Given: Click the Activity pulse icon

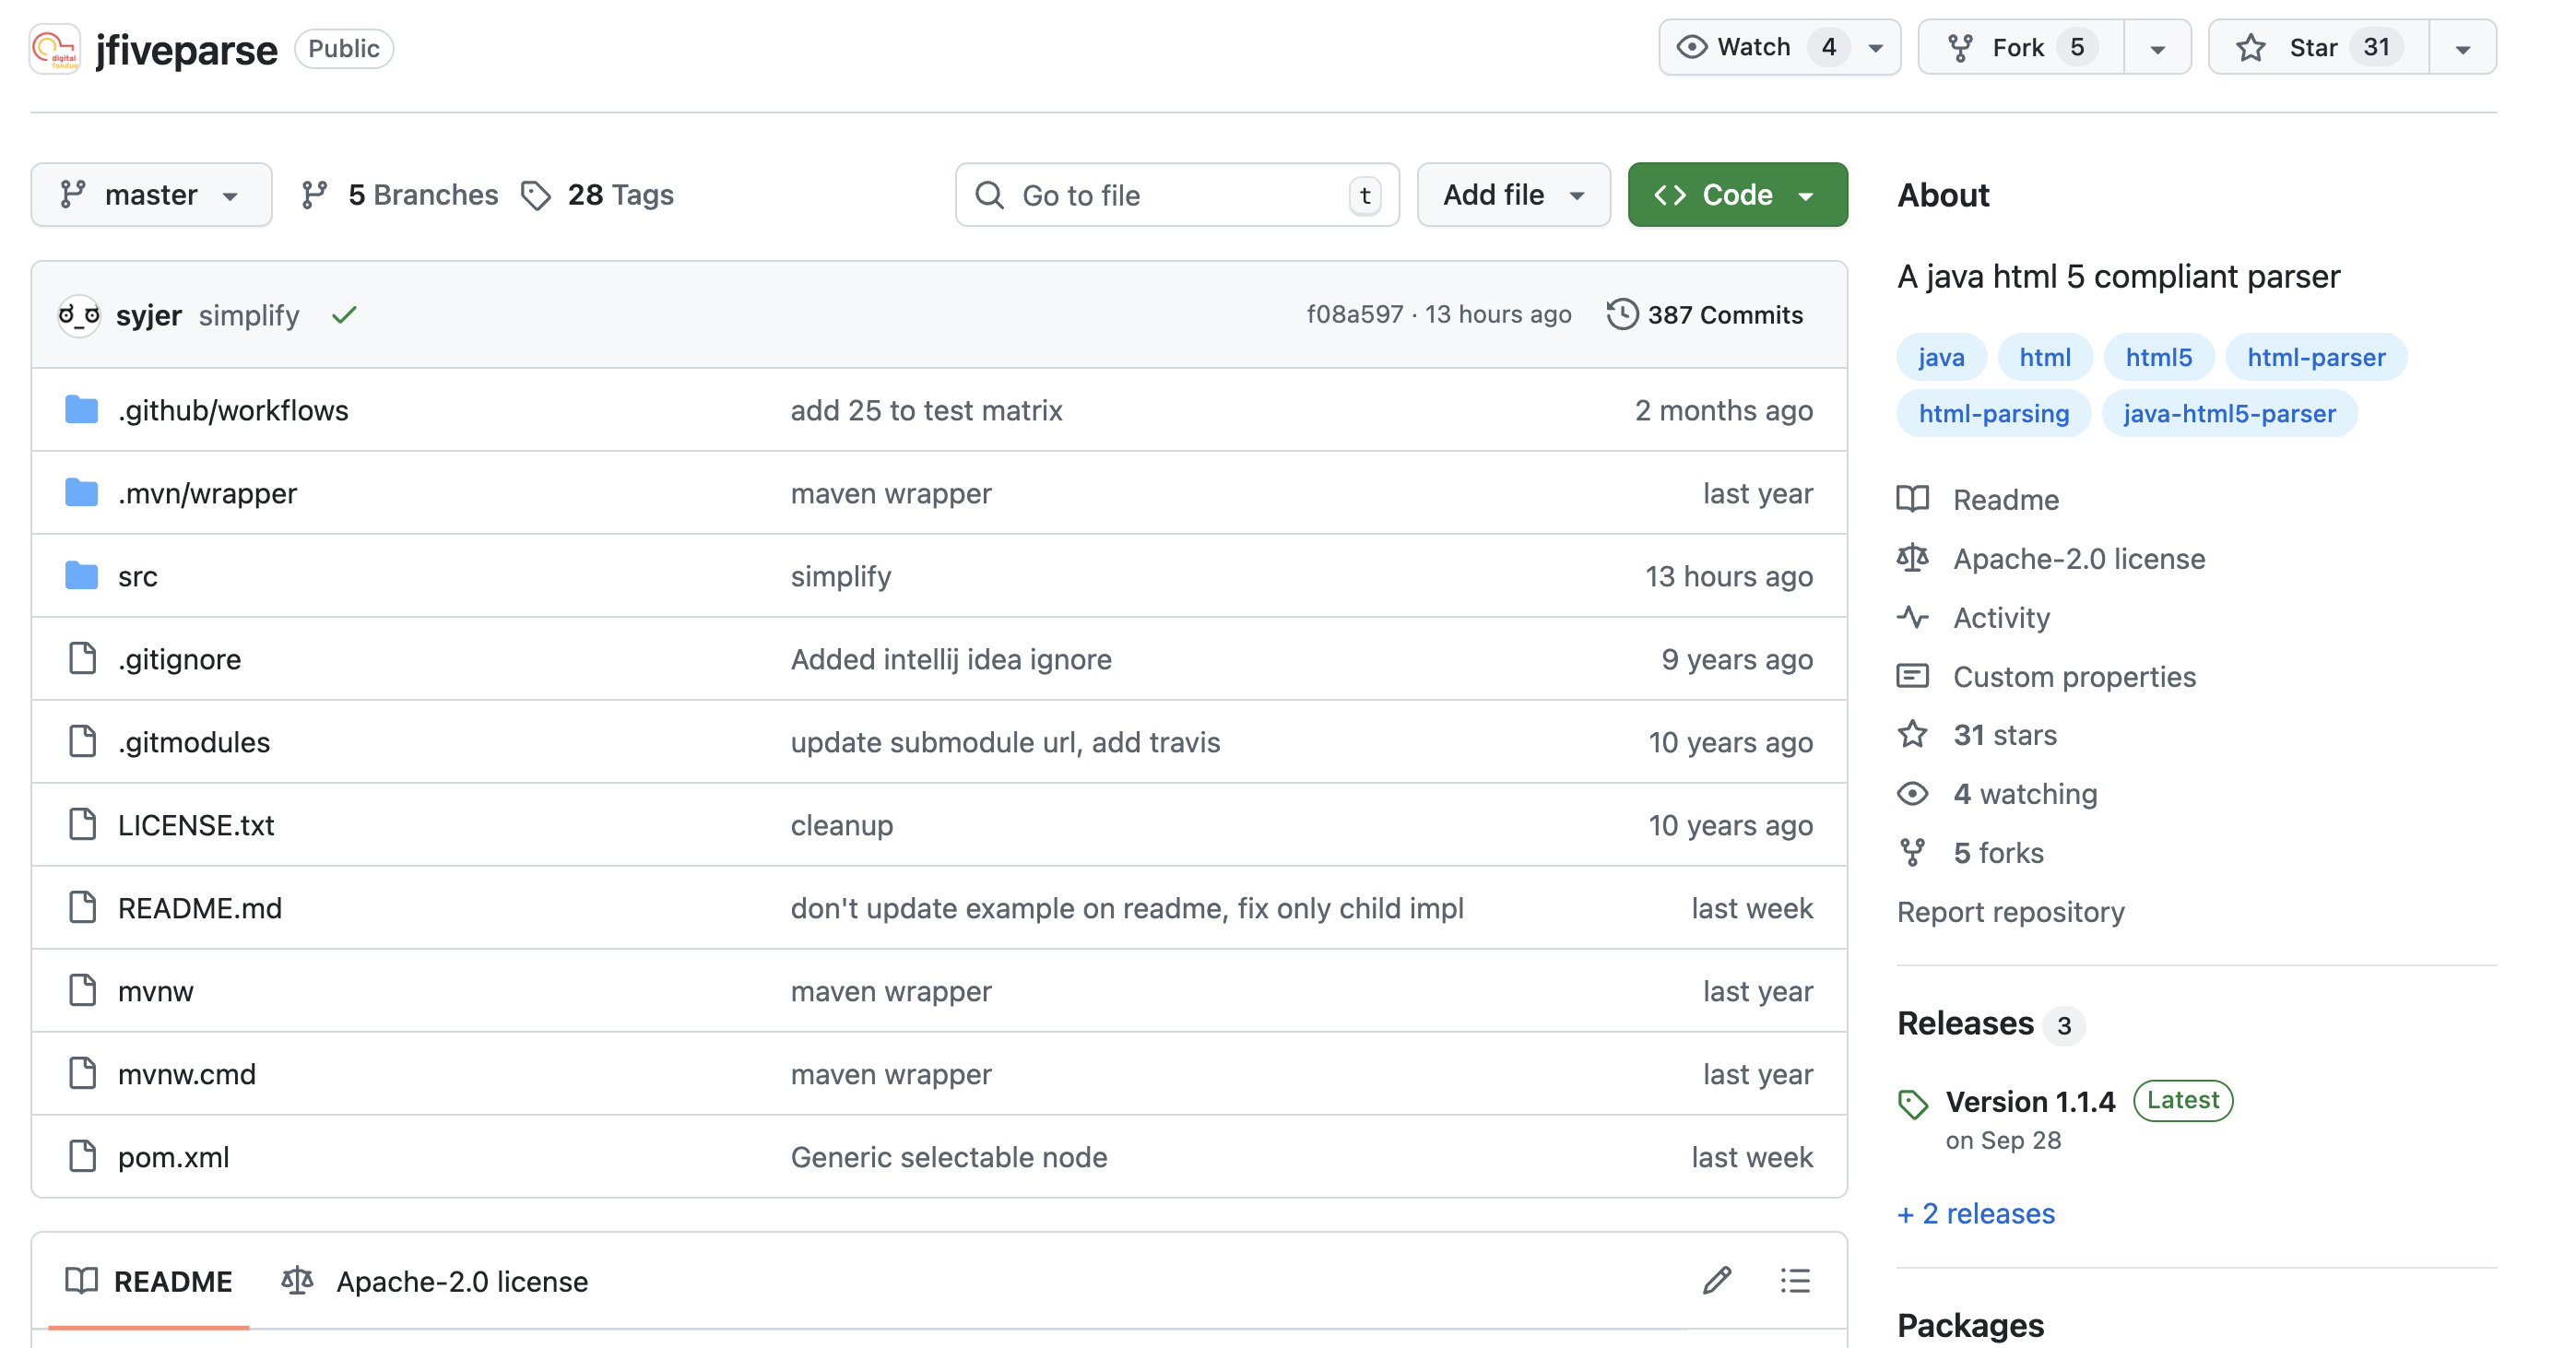Looking at the screenshot, I should point(1912,617).
